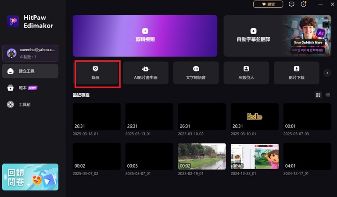Open project 2025-03-07_03 thumbnail
Screen dimensions: 337x197
pyautogui.click(x=307, y=116)
